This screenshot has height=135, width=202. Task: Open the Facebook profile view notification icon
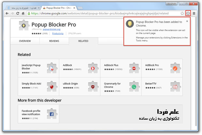[51, 114]
